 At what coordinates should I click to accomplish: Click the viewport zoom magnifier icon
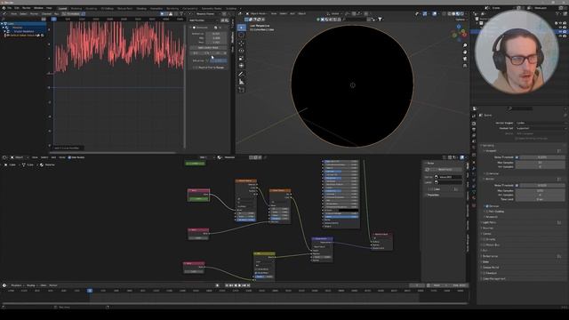tap(465, 45)
